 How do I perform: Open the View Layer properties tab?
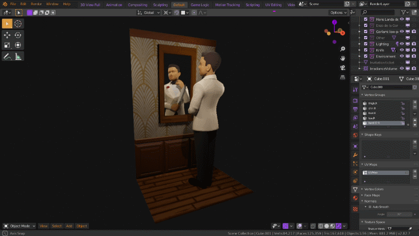[x=355, y=118]
